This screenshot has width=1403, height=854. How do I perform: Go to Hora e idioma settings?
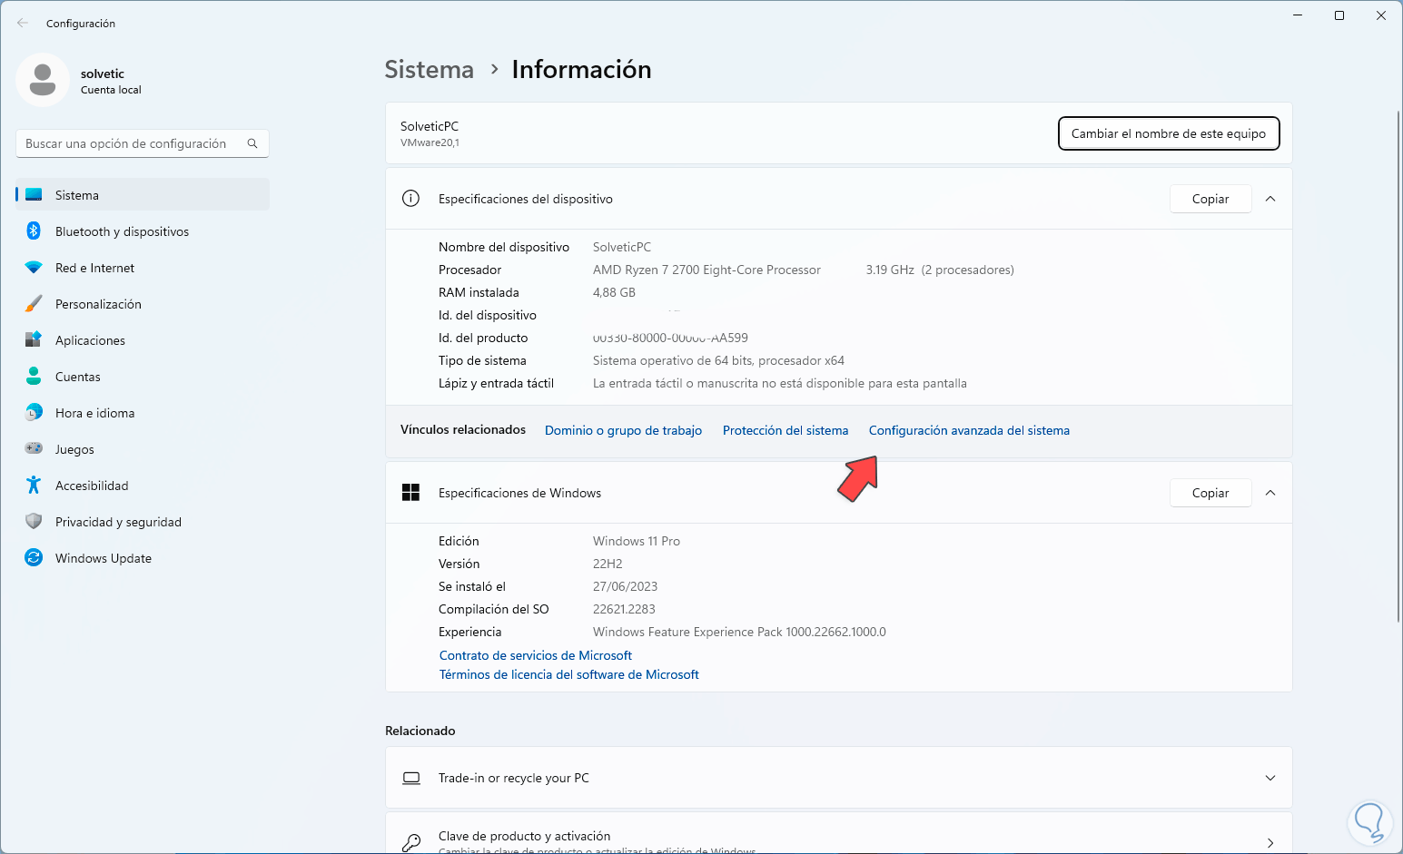94,413
